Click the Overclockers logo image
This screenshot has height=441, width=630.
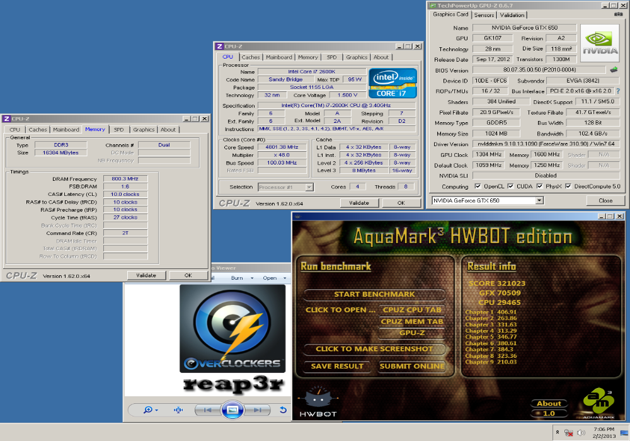[232, 328]
